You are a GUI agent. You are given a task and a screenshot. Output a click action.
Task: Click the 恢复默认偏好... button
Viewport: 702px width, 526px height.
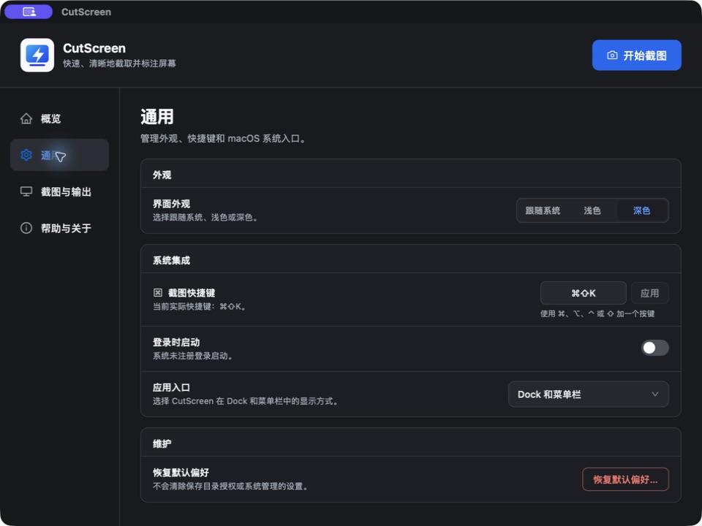pyautogui.click(x=625, y=479)
